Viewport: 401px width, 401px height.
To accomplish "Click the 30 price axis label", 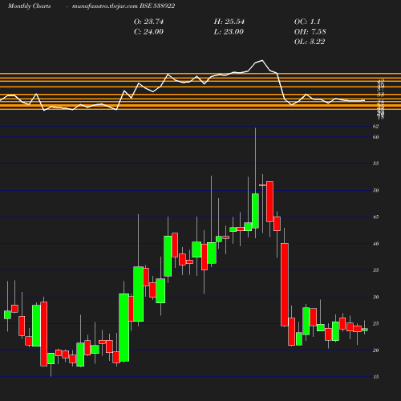I will coord(375,297).
